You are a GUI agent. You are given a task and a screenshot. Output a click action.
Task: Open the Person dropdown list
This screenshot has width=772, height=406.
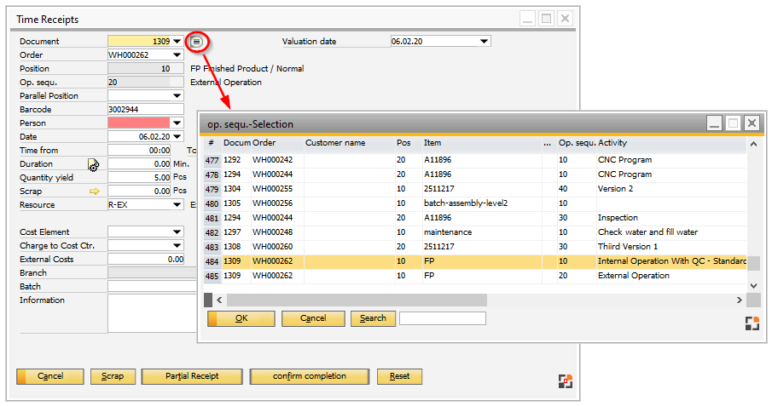tap(177, 123)
